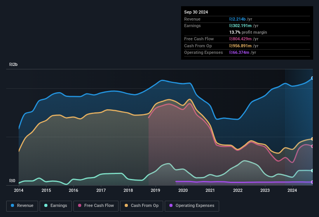Click the ₪0 y-axis label
This screenshot has width=319, height=217.
coord(12,181)
